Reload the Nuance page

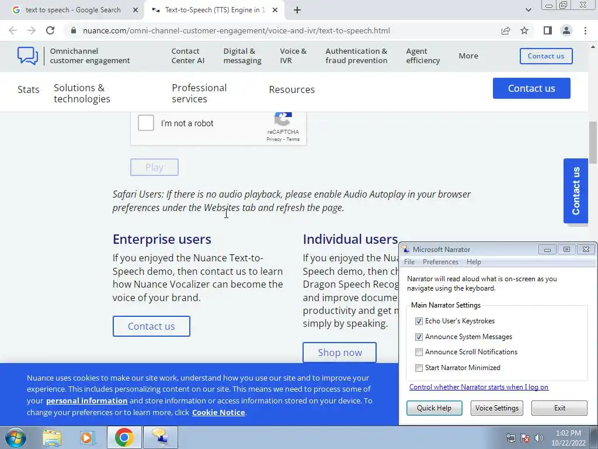(50, 30)
